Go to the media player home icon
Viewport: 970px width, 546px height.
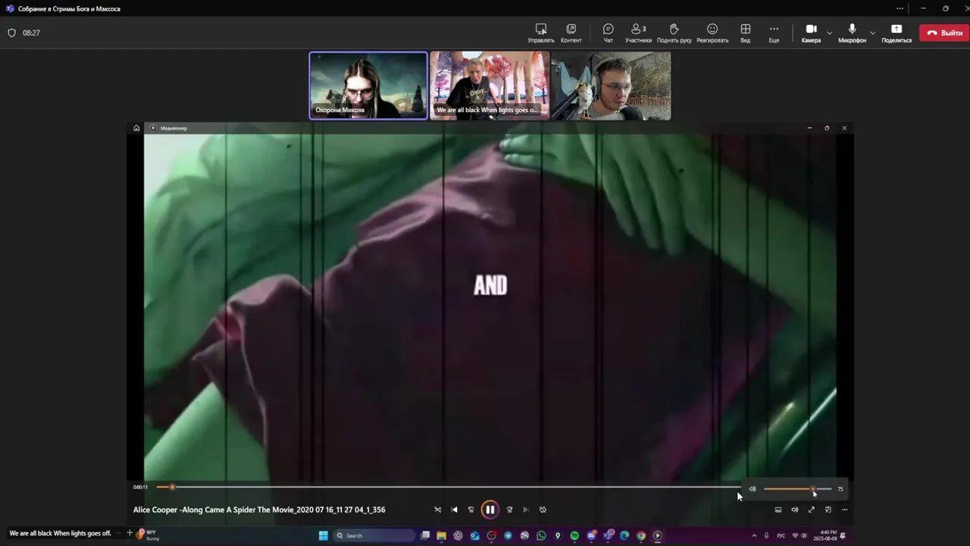click(x=136, y=128)
